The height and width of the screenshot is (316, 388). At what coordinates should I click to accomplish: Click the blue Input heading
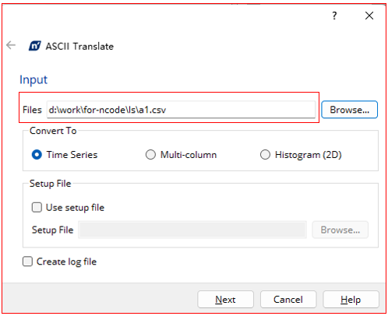click(34, 79)
